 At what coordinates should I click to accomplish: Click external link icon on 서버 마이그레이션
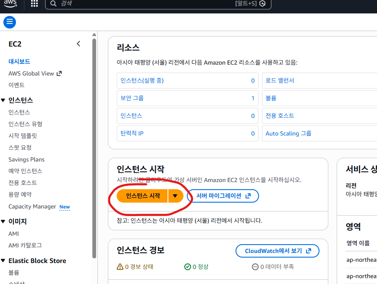[248, 196]
